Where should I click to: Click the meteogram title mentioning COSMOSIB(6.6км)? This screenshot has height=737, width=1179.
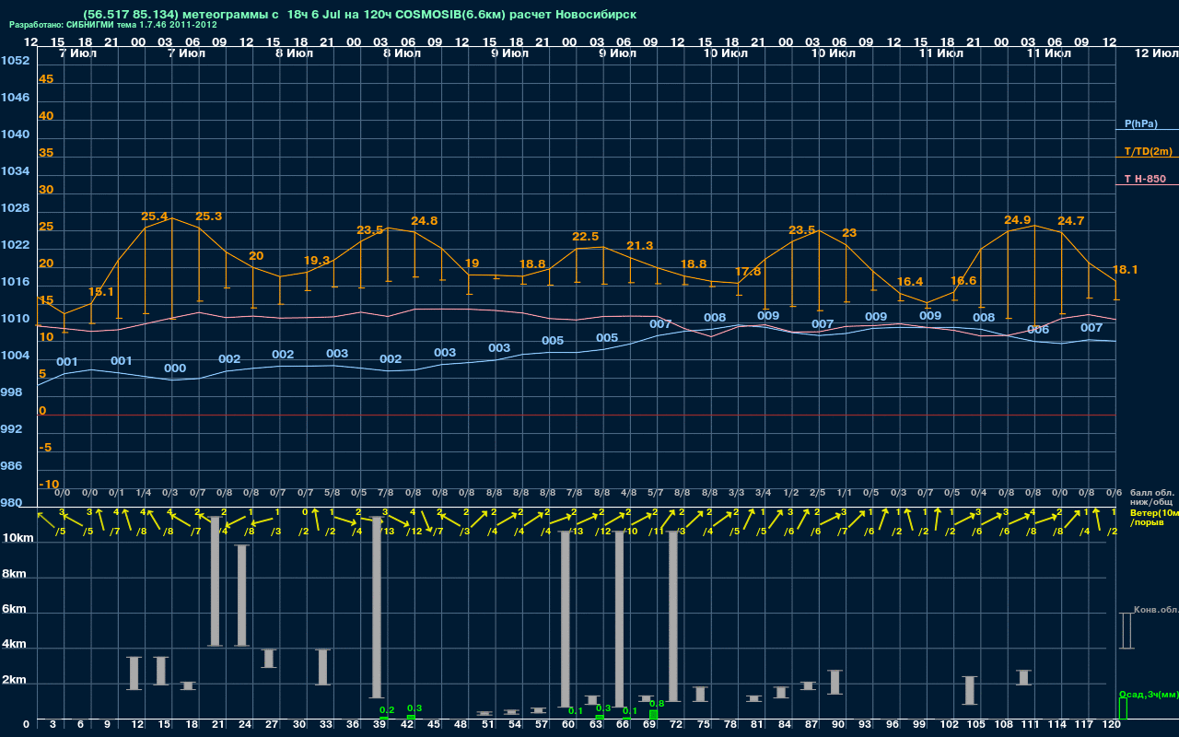(x=359, y=15)
